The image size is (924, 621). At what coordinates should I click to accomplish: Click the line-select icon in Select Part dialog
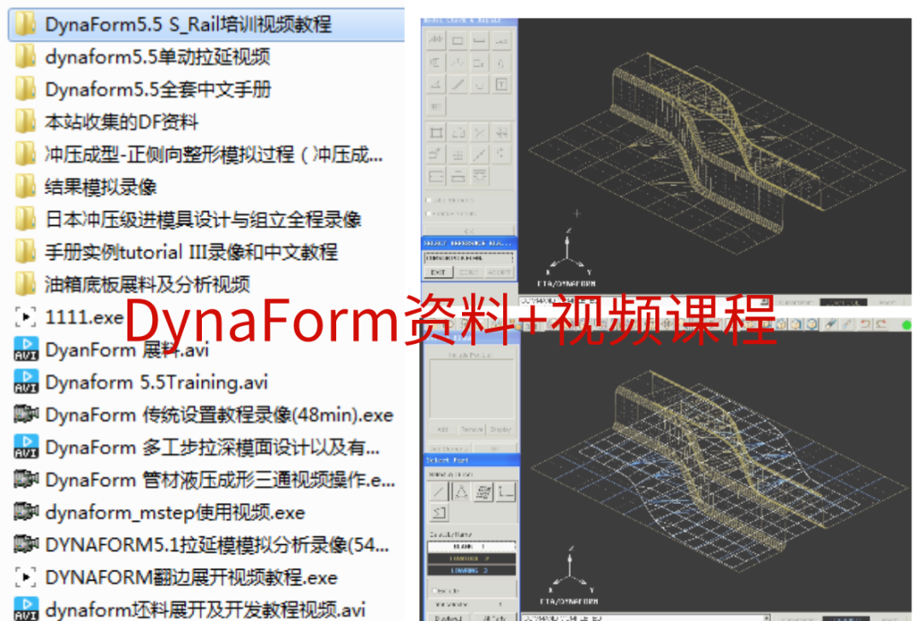point(438,491)
